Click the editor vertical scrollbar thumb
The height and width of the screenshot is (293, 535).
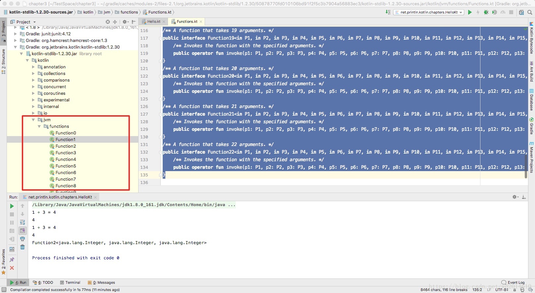click(x=526, y=166)
